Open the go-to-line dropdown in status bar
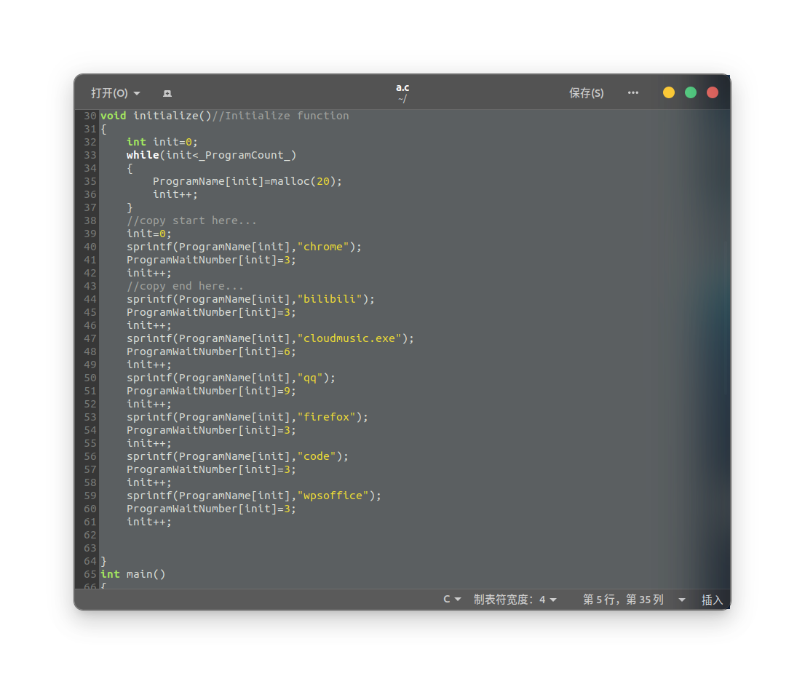The width and height of the screenshot is (805, 684). 681,599
